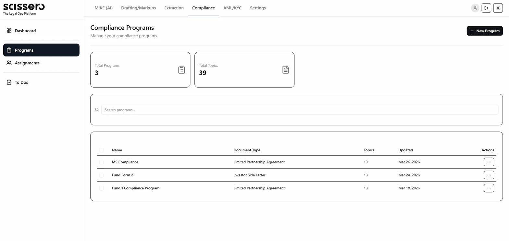Expand actions for Fund 1 Compliance Program
The width and height of the screenshot is (509, 241).
[489, 188]
